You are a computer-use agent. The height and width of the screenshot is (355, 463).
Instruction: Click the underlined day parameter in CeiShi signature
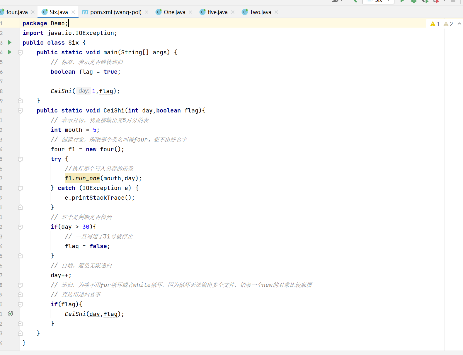pyautogui.click(x=147, y=110)
